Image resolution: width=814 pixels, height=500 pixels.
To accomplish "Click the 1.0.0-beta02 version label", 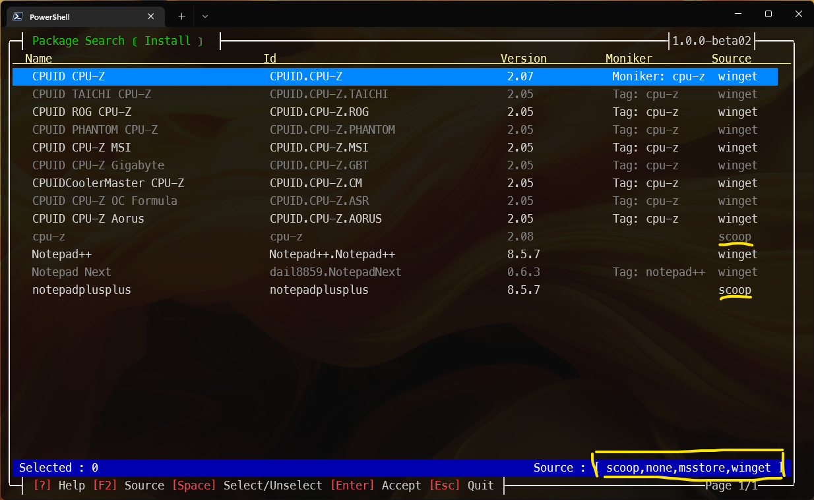I will click(x=712, y=41).
